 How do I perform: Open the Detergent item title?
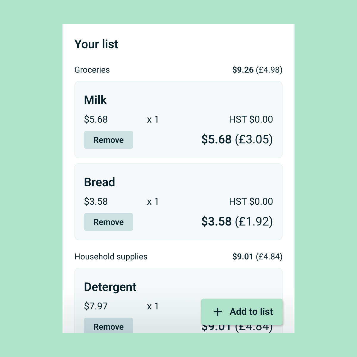110,287
